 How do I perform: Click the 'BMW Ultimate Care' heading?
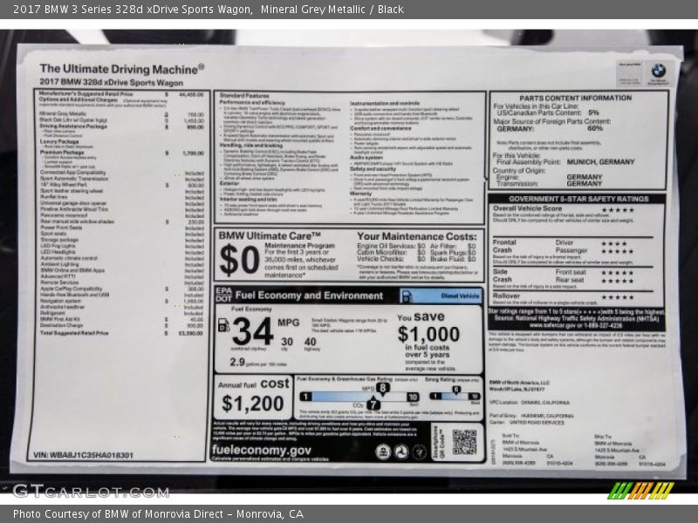coord(270,235)
